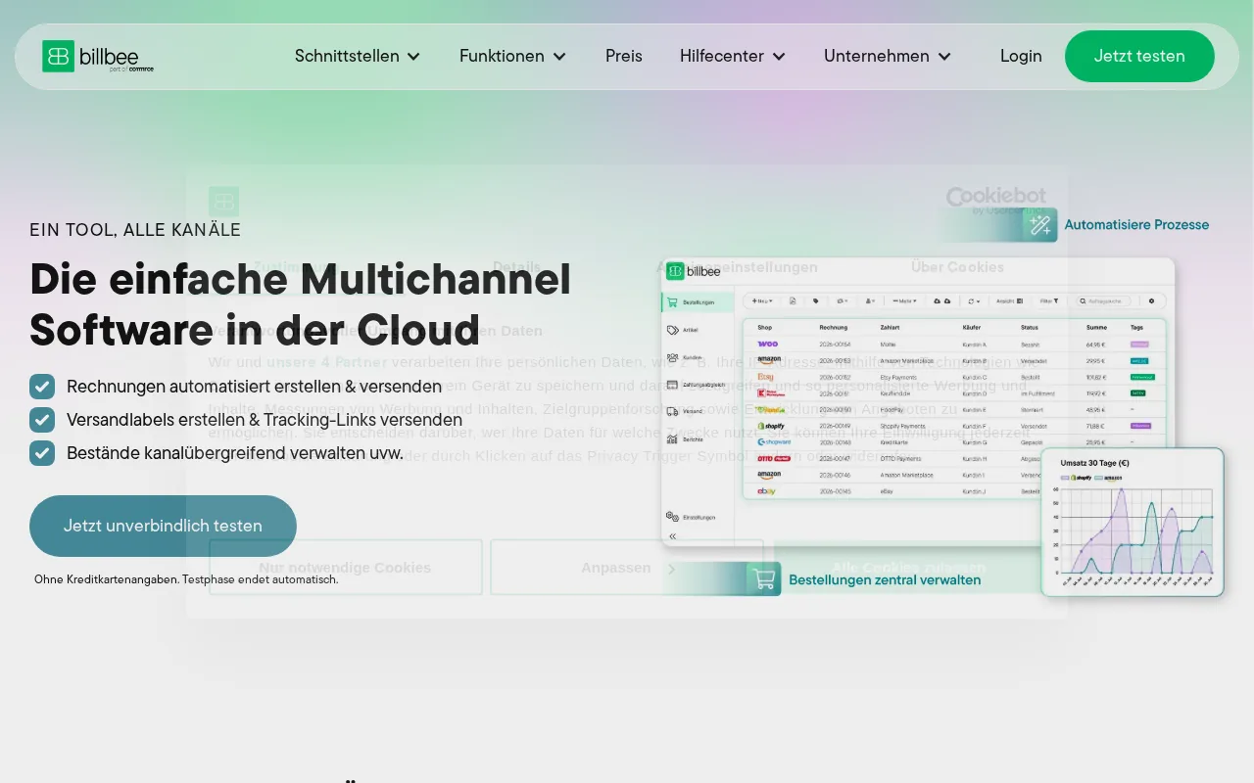Click the Etsy shop logo in orders table

[x=765, y=377]
